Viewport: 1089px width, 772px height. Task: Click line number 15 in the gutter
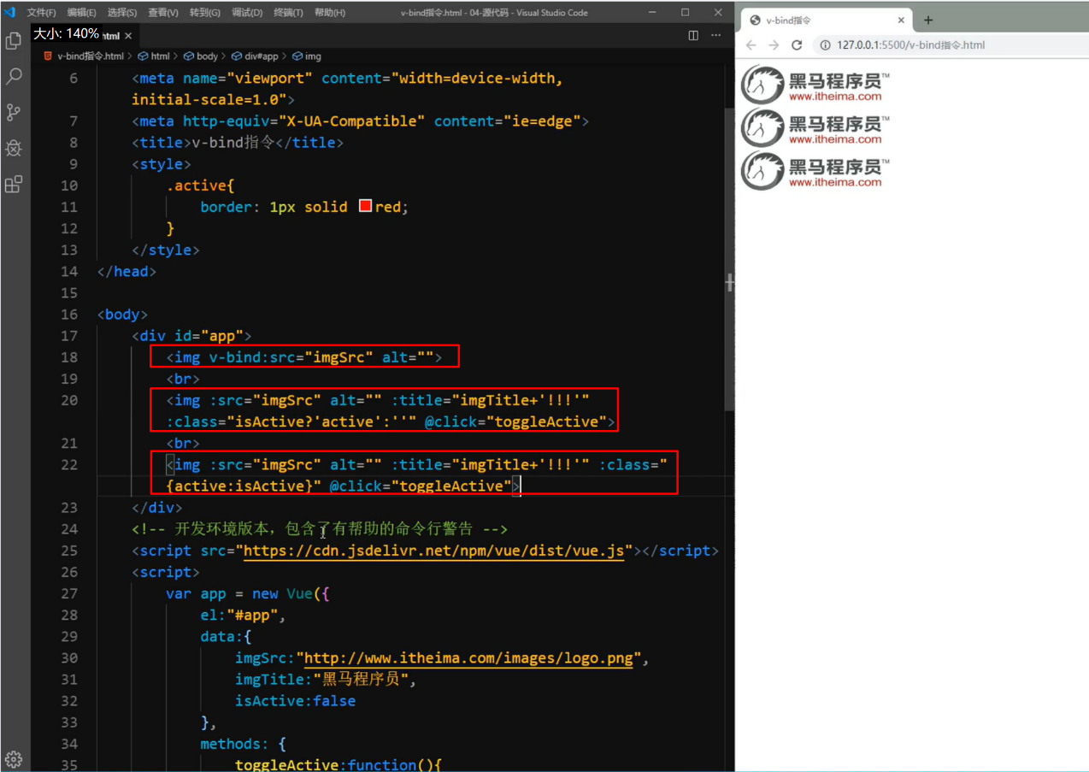click(69, 292)
